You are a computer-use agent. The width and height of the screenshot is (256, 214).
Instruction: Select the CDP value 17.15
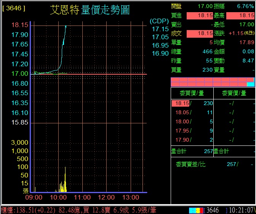click(160, 29)
